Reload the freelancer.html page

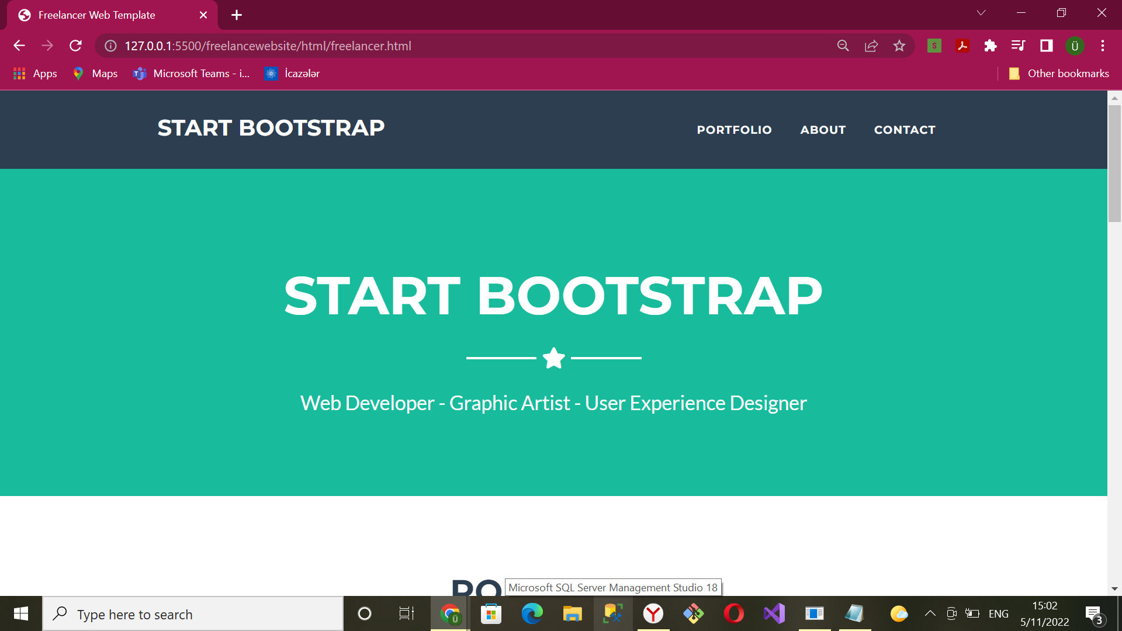tap(75, 46)
